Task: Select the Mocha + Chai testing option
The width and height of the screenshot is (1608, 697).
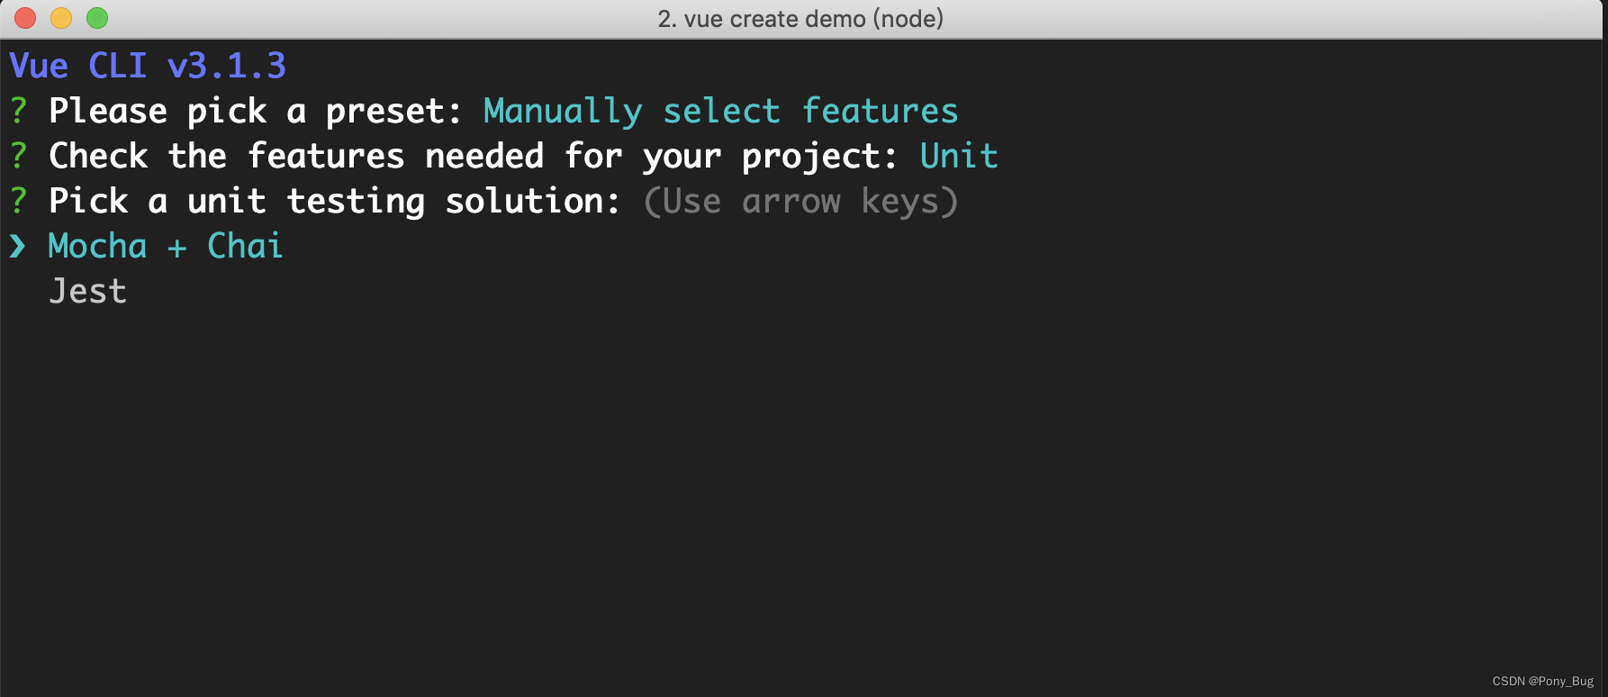Action: click(165, 245)
